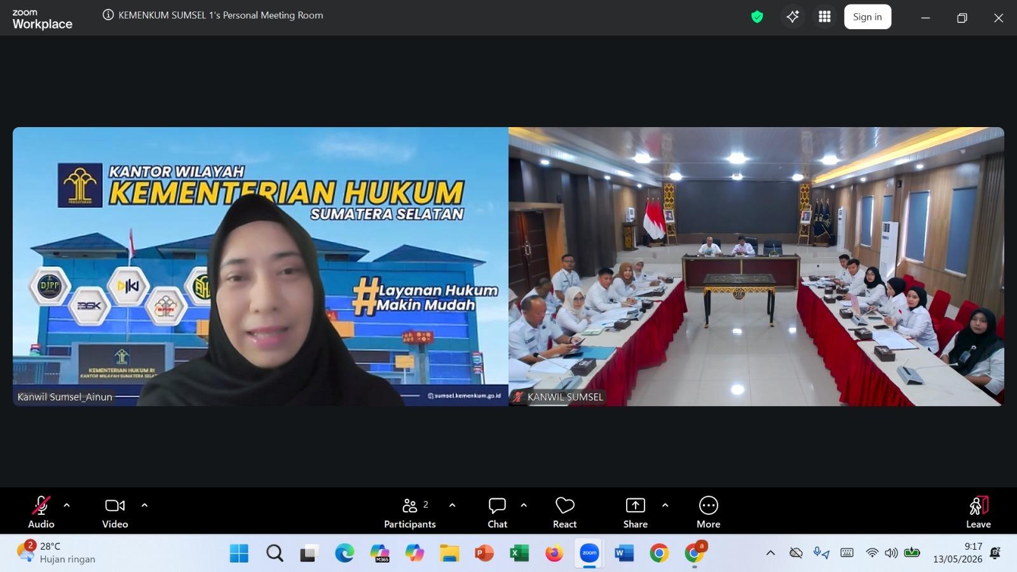This screenshot has width=1017, height=572.
Task: Expand chat options arrow
Action: pos(524,505)
